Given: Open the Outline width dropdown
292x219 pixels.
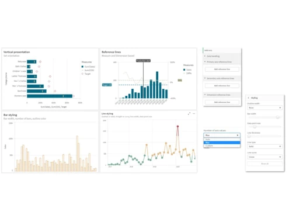Looking at the screenshot, I should coord(265,107).
